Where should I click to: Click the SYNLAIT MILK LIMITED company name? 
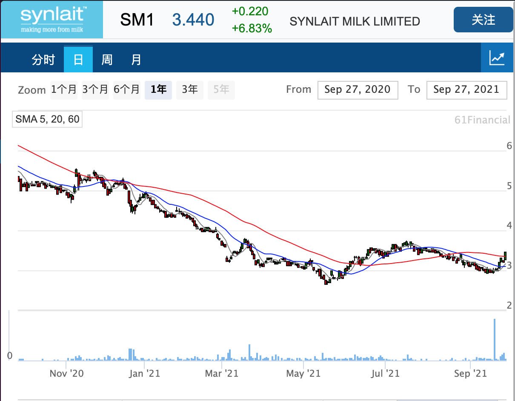[355, 21]
